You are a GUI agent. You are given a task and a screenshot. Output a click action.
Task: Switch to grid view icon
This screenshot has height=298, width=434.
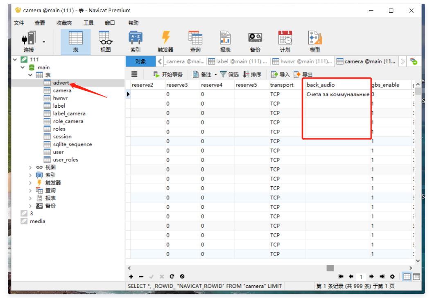[x=407, y=276]
